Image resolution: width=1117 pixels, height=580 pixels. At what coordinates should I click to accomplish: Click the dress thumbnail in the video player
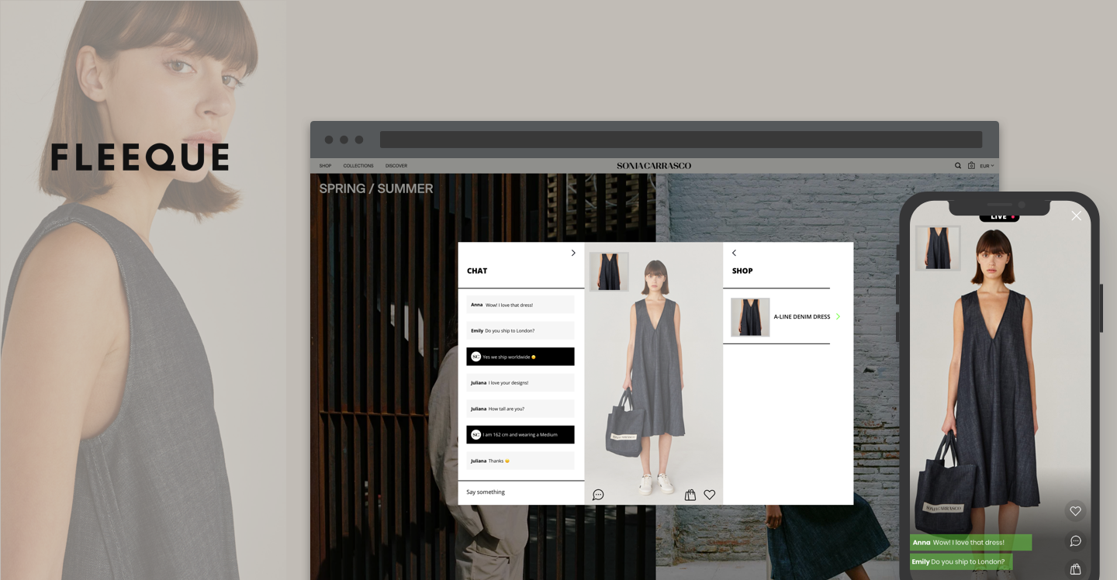tap(609, 271)
